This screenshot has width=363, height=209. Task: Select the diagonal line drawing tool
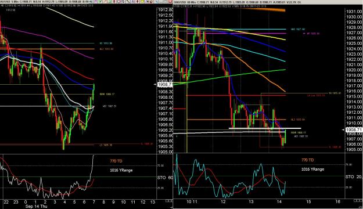coord(128,1)
